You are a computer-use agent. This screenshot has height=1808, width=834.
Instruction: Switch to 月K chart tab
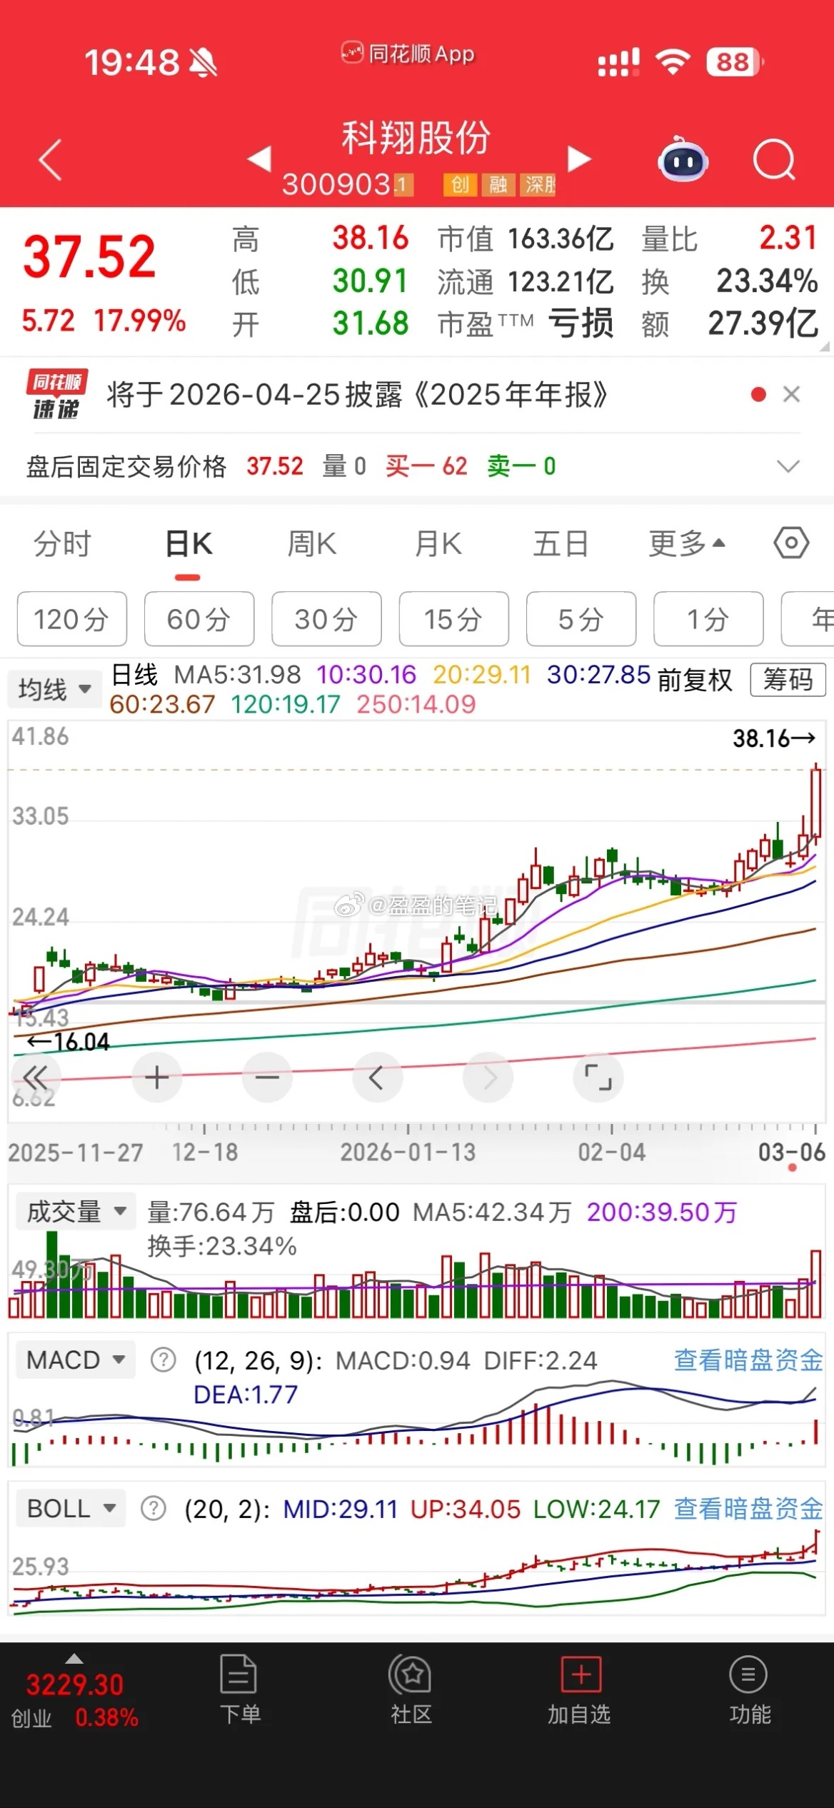coord(438,544)
